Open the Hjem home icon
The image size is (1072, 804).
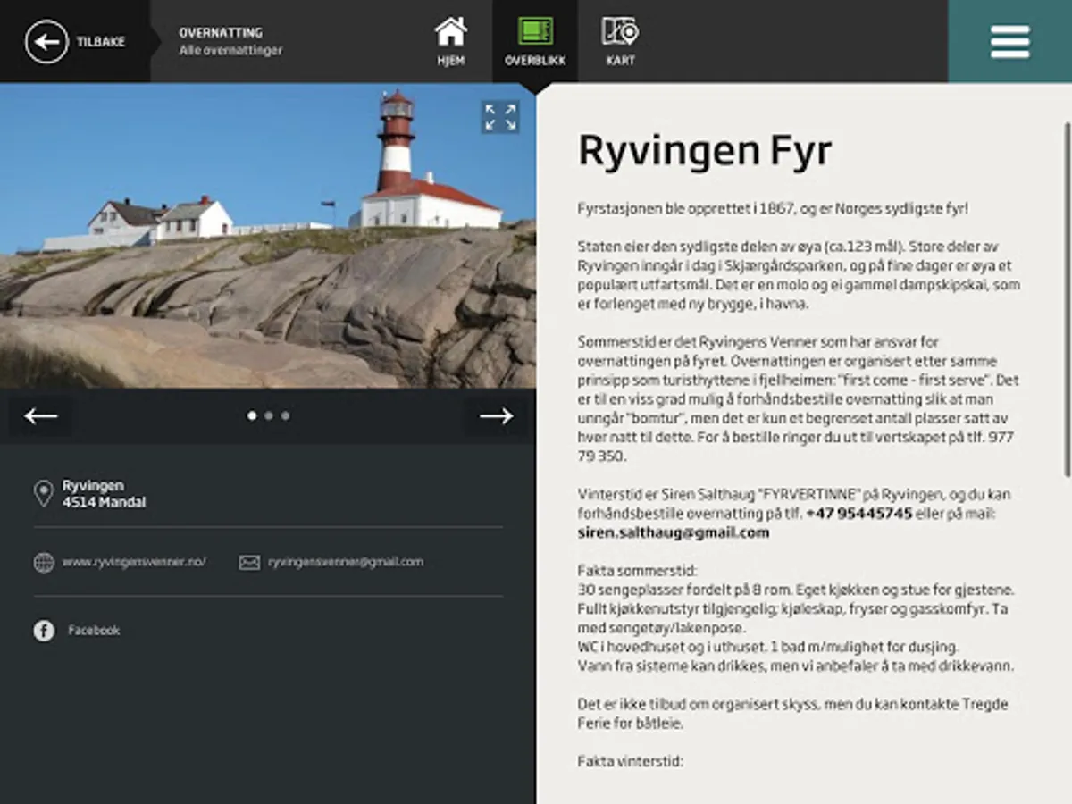click(x=451, y=32)
